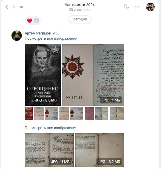
Task: Click the reaction user avatar icon
Action: click(x=36, y=21)
